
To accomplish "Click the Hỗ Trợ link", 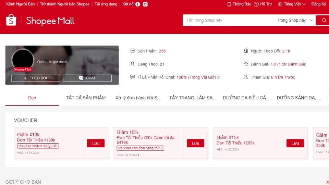I will click(x=266, y=4).
